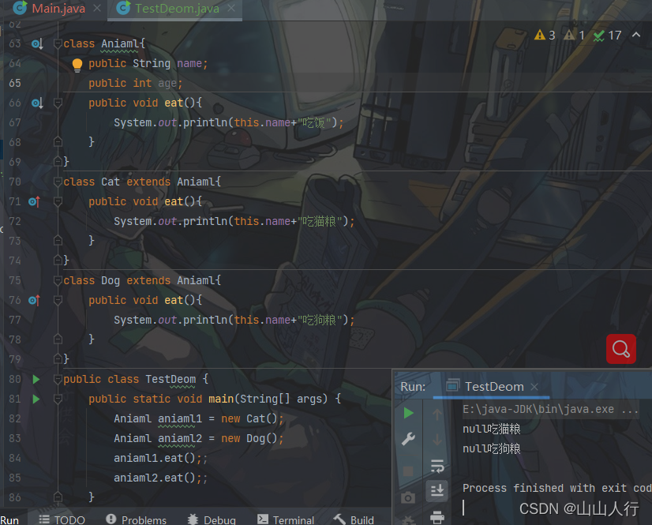Go to previous highlighted problem using the up chevron

click(636, 35)
